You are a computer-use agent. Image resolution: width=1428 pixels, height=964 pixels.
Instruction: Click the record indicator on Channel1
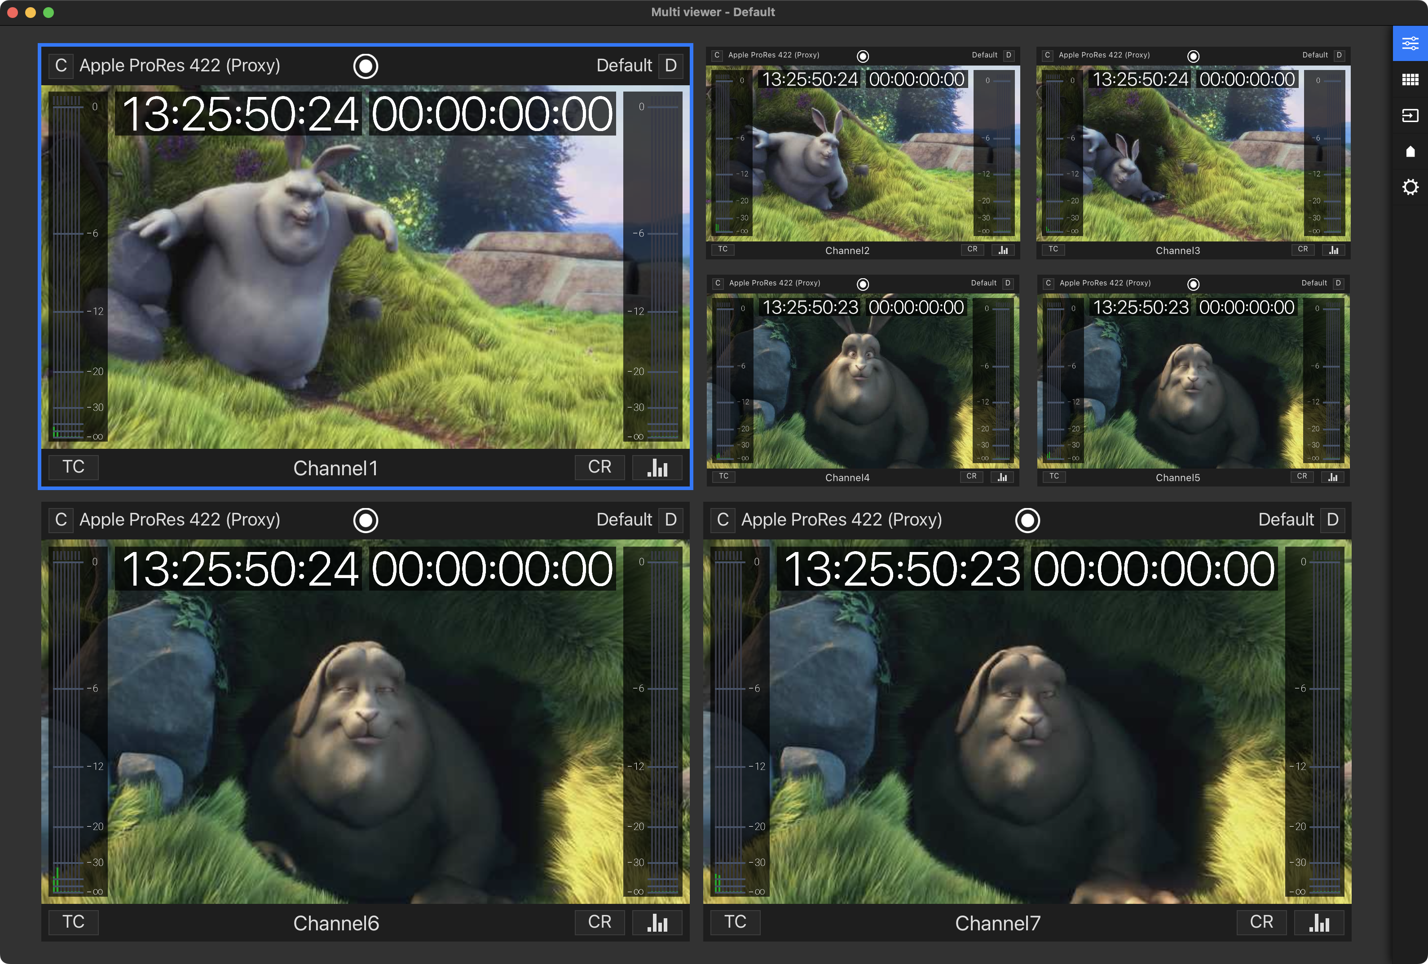pos(366,66)
